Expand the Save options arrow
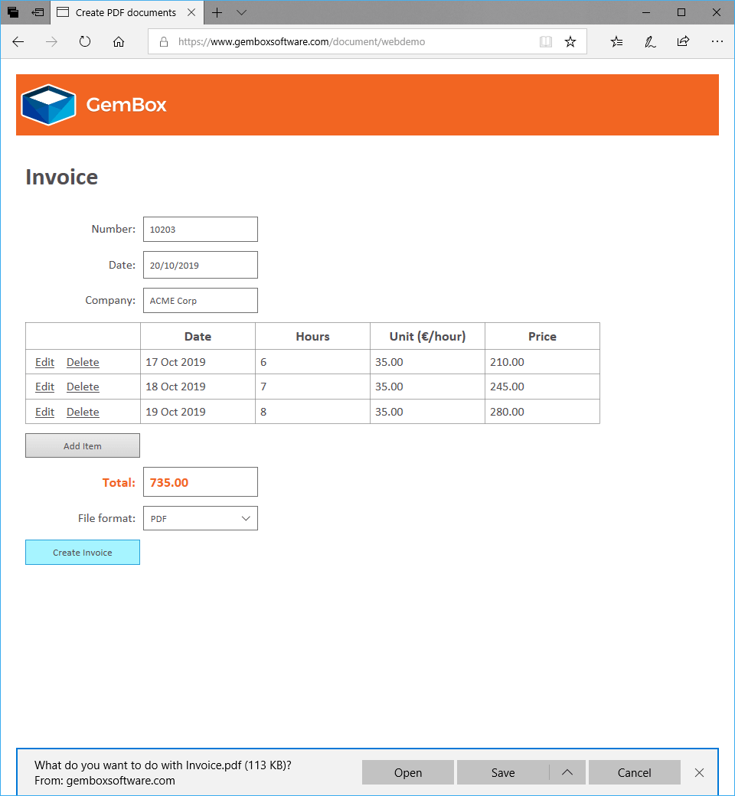The height and width of the screenshot is (796, 735). (x=567, y=773)
